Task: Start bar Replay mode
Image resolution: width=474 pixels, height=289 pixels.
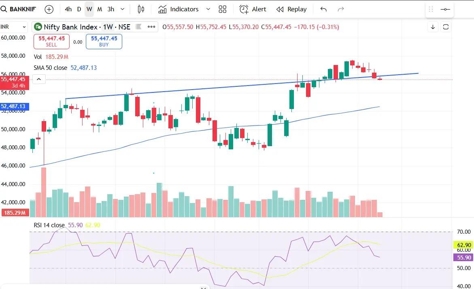Action: (x=291, y=9)
